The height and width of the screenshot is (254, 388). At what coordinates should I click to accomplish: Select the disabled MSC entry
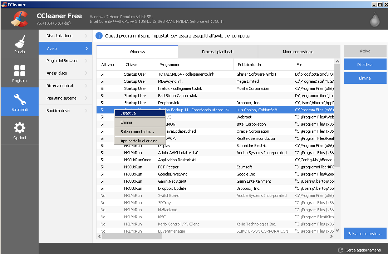click(215, 217)
